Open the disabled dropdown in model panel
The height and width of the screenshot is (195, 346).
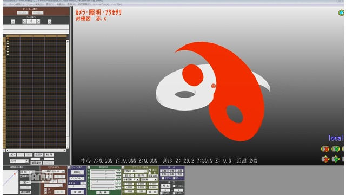(54, 185)
